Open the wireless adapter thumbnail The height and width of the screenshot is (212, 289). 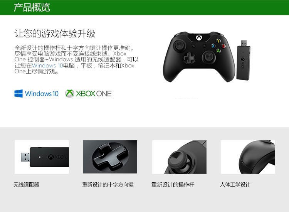click(x=42, y=157)
